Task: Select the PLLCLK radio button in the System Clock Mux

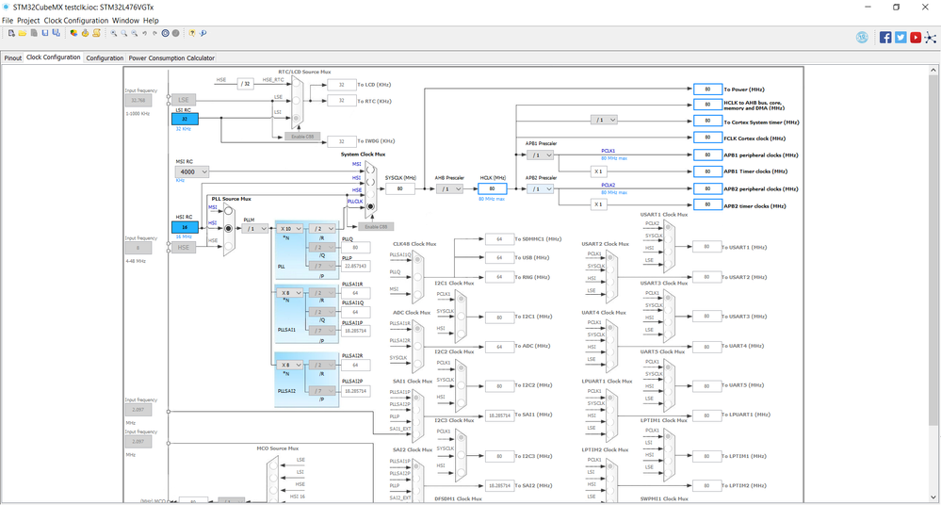Action: pos(370,206)
